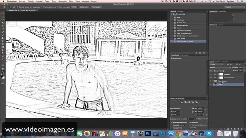
Task: Open Photoshop from the Dock
Action: 148,133
